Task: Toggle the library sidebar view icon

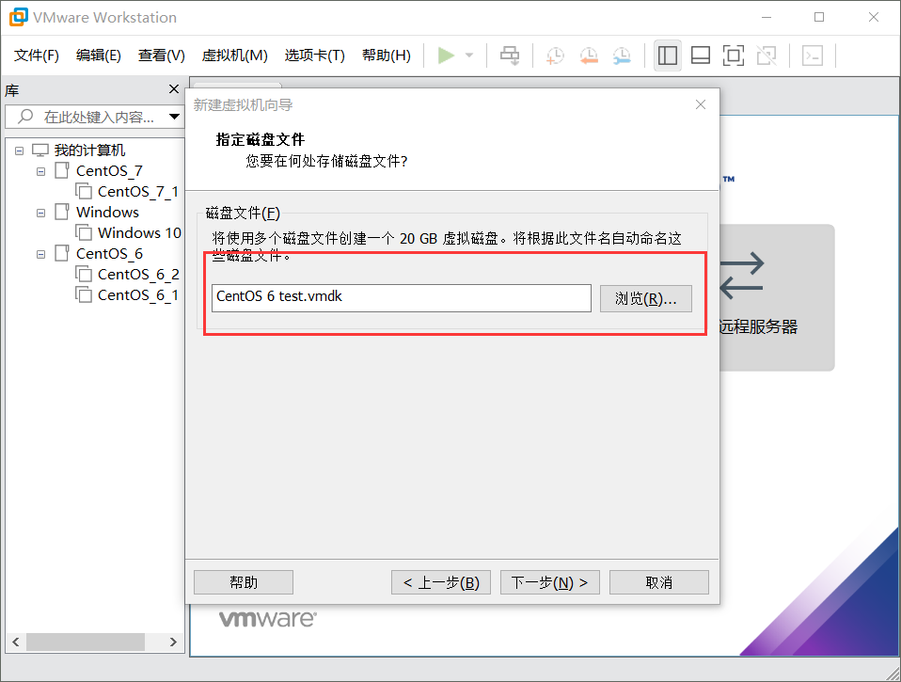Action: pos(668,56)
